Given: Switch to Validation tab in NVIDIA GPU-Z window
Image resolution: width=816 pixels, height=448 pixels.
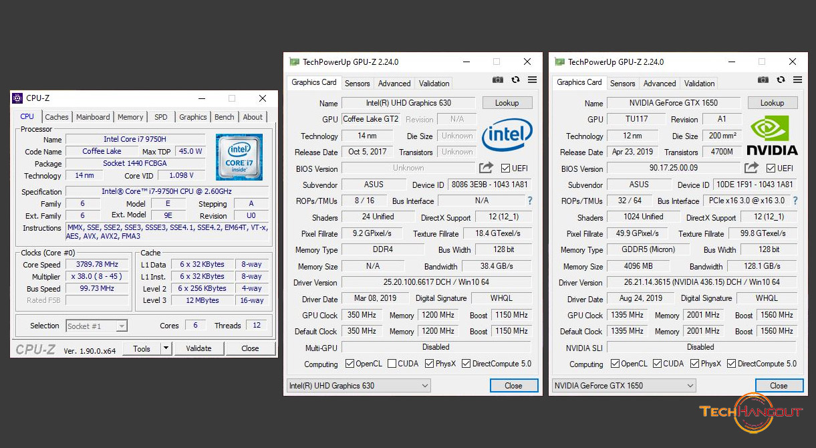Looking at the screenshot, I should 700,84.
